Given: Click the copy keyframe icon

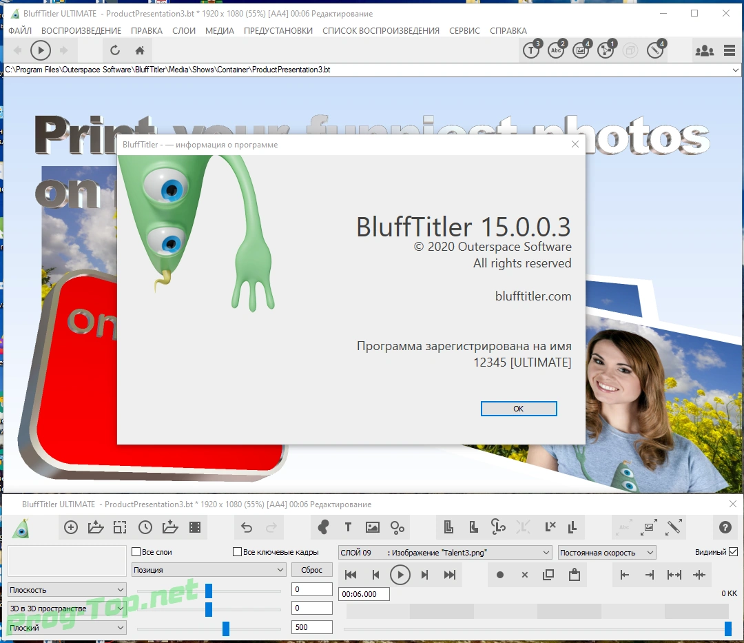Looking at the screenshot, I should point(548,575).
